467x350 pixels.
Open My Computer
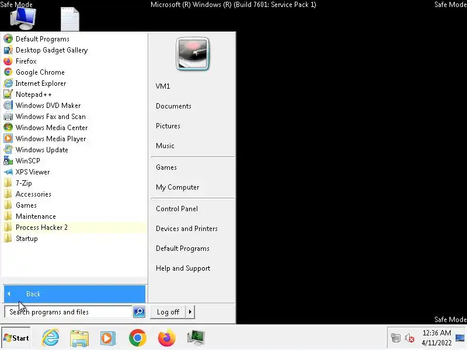coord(177,187)
